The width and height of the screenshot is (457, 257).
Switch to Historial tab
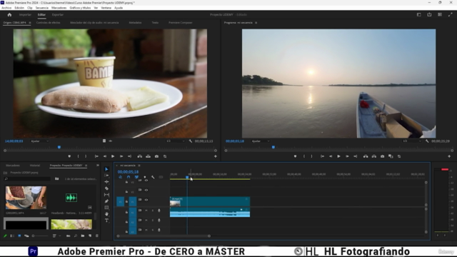click(x=35, y=166)
